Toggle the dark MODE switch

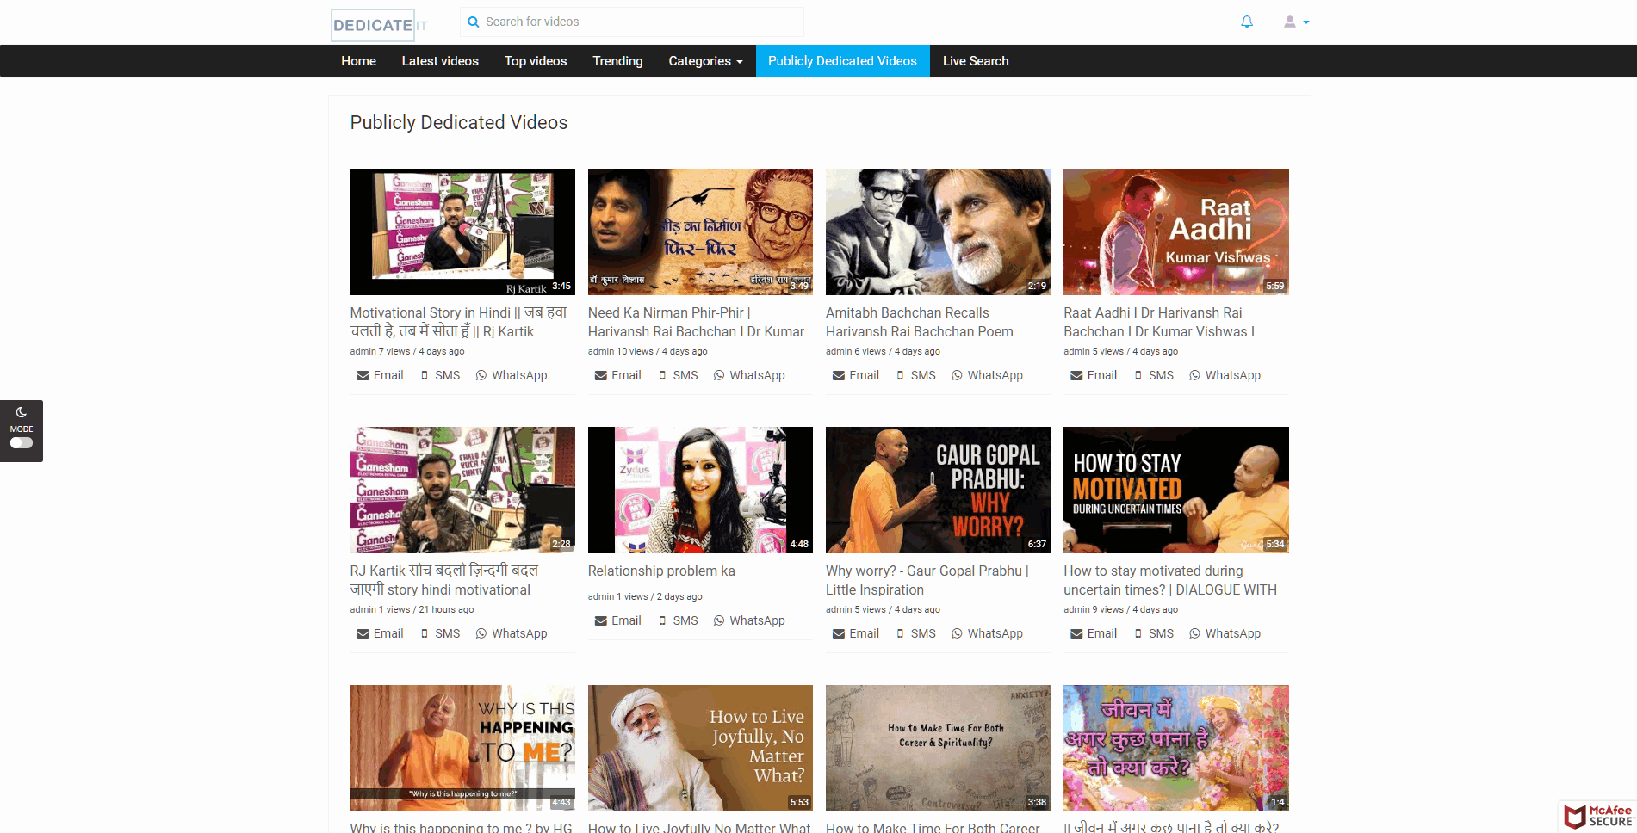click(22, 443)
